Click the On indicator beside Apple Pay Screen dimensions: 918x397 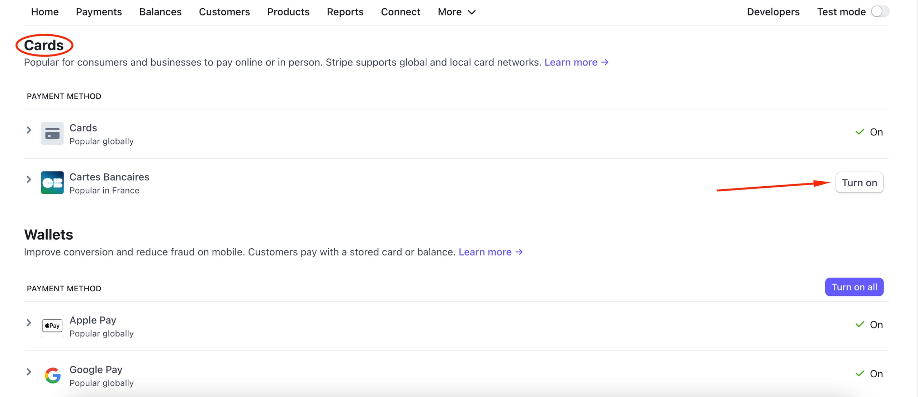(876, 324)
